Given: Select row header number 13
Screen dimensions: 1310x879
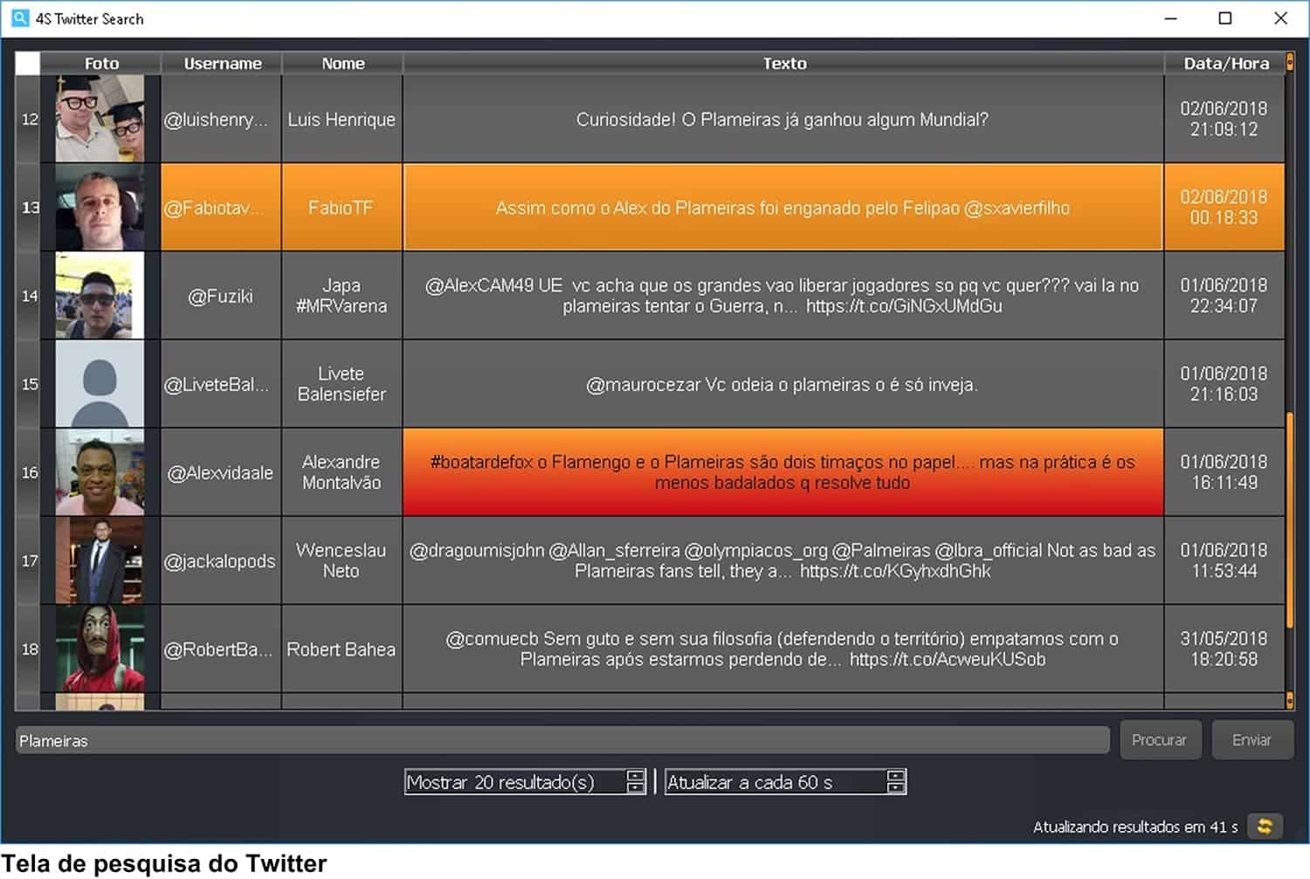Looking at the screenshot, I should click(x=29, y=208).
